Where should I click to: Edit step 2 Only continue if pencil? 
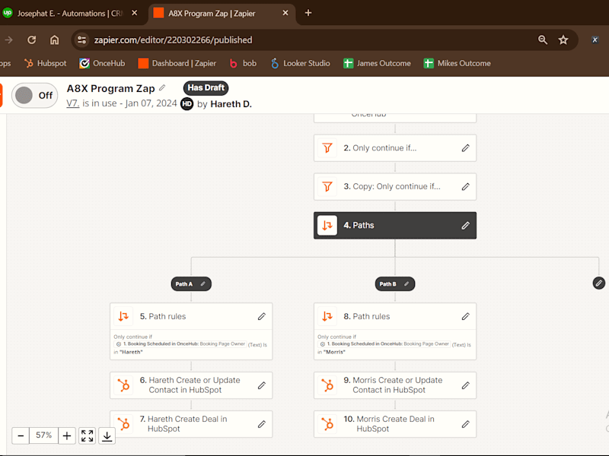[465, 148]
